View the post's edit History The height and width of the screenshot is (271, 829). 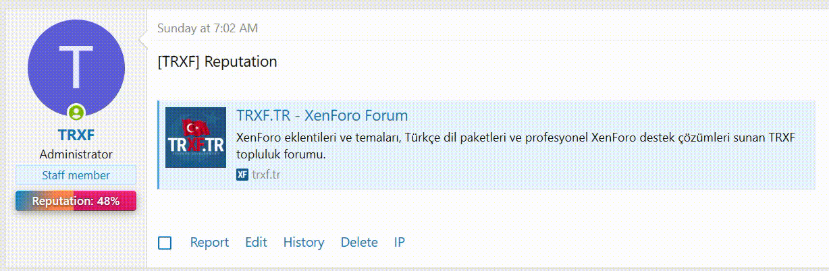coord(303,243)
